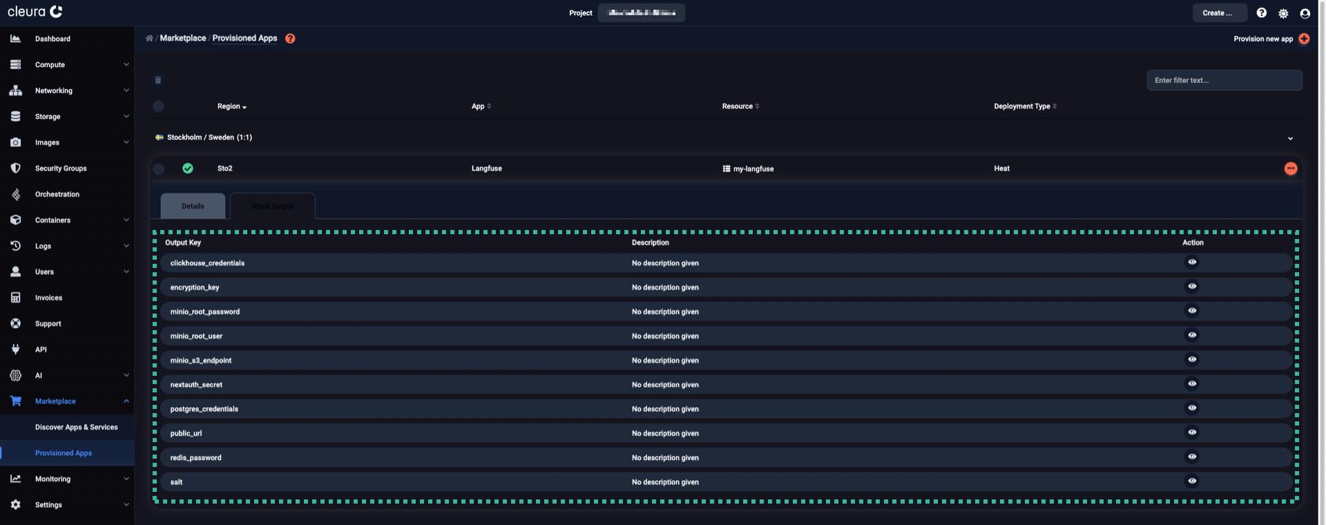
Task: Switch to the Stack Output tab
Action: 273,207
